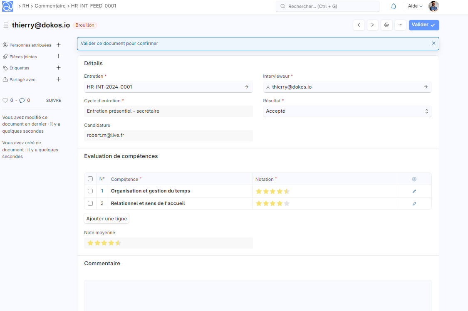Screen dimensions: 468x311
Task: Check the Organisation et gestion du temps row
Action: click(x=90, y=191)
